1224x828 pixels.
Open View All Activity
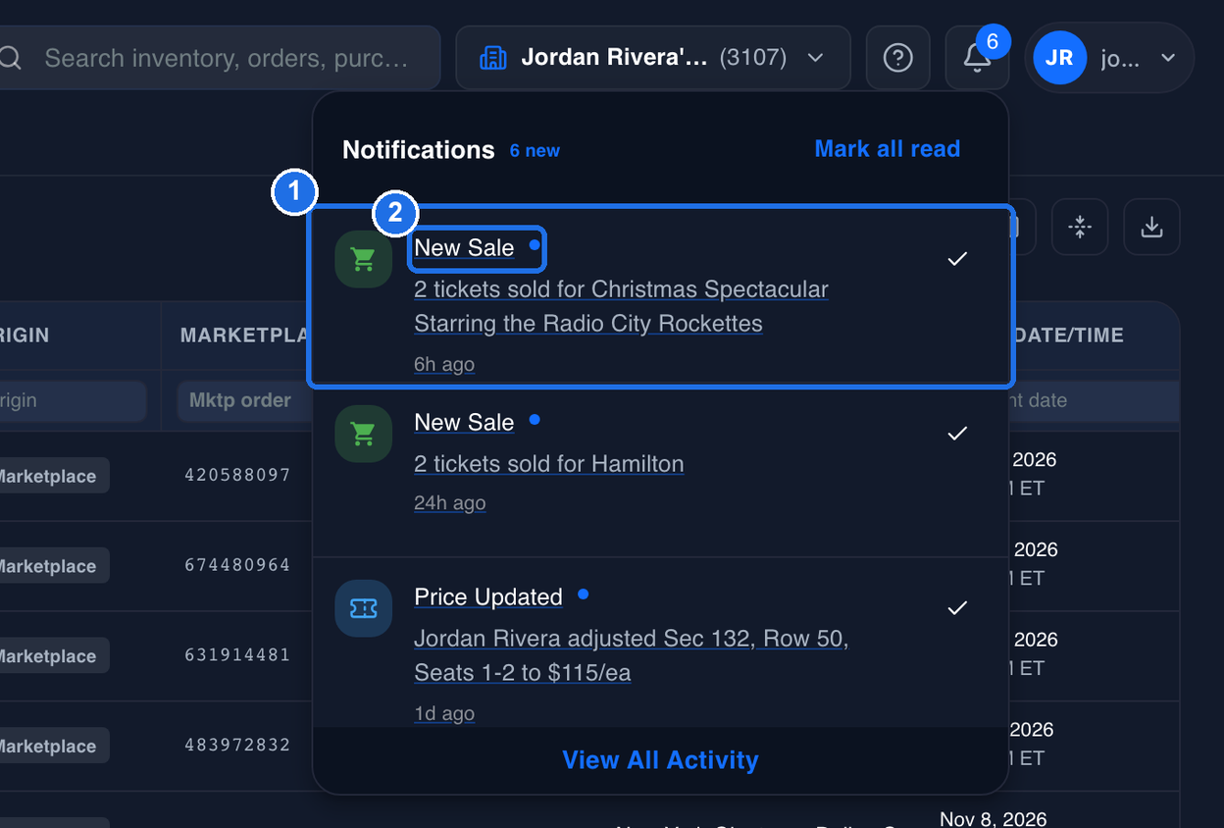click(660, 760)
